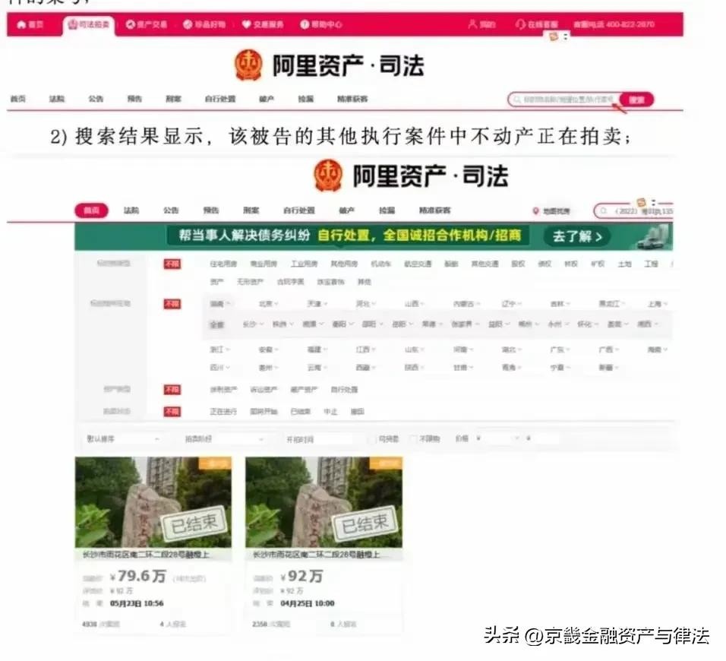
Task: Toggle the 可贷款 checkbox
Action: click(x=373, y=439)
